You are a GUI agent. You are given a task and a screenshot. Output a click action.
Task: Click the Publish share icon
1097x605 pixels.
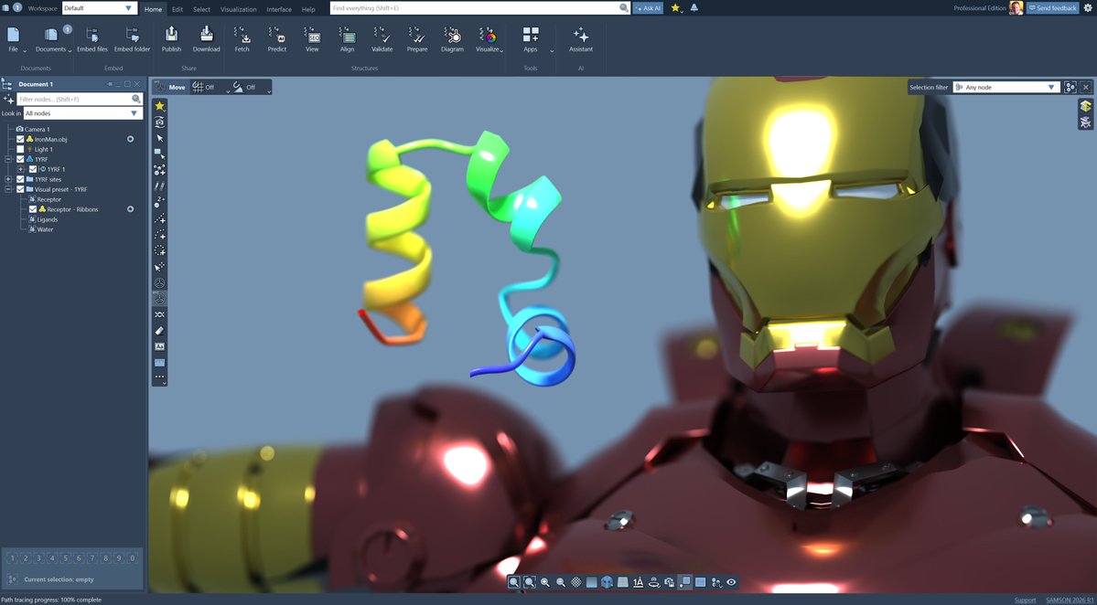coord(171,39)
